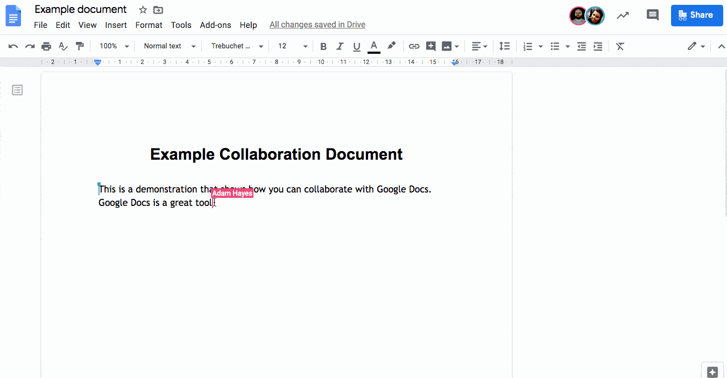Click the Redo icon
Image resolution: width=727 pixels, height=378 pixels.
[x=30, y=46]
